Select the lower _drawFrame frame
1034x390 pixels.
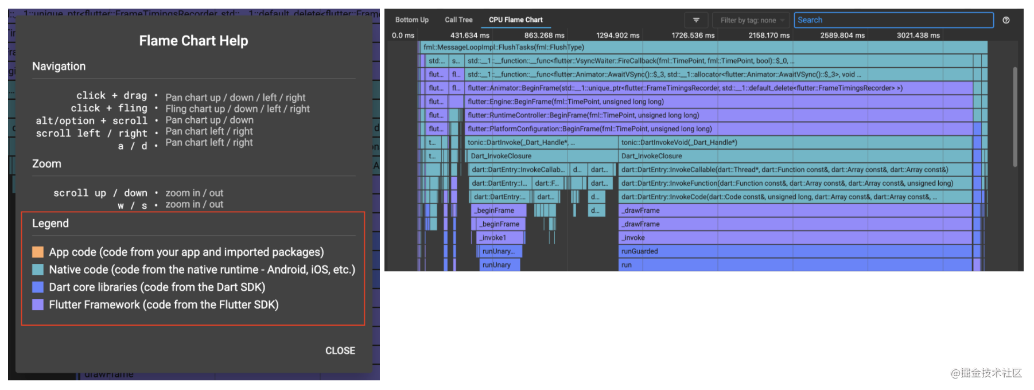click(796, 224)
